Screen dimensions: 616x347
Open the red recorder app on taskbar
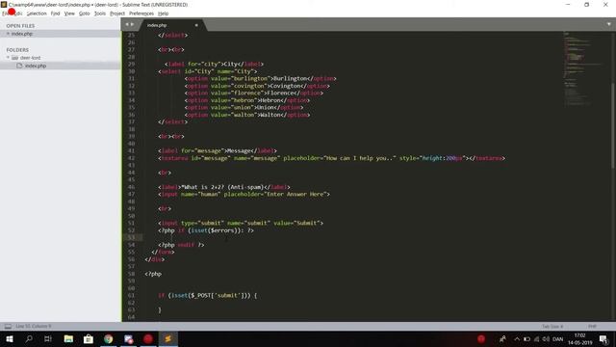148,338
